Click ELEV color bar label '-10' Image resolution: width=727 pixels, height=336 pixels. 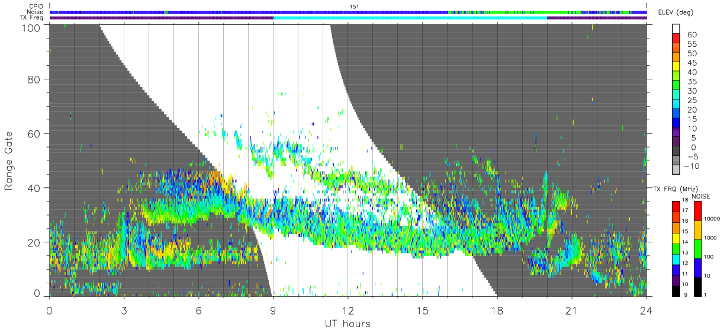click(x=692, y=166)
